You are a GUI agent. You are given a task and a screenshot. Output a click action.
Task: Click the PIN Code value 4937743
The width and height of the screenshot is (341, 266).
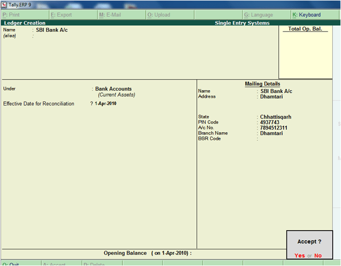pyautogui.click(x=270, y=122)
